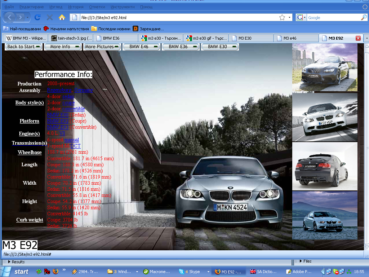This screenshot has width=369, height=277.
Task: Open the Инструменти menu
Action: [x=123, y=7]
